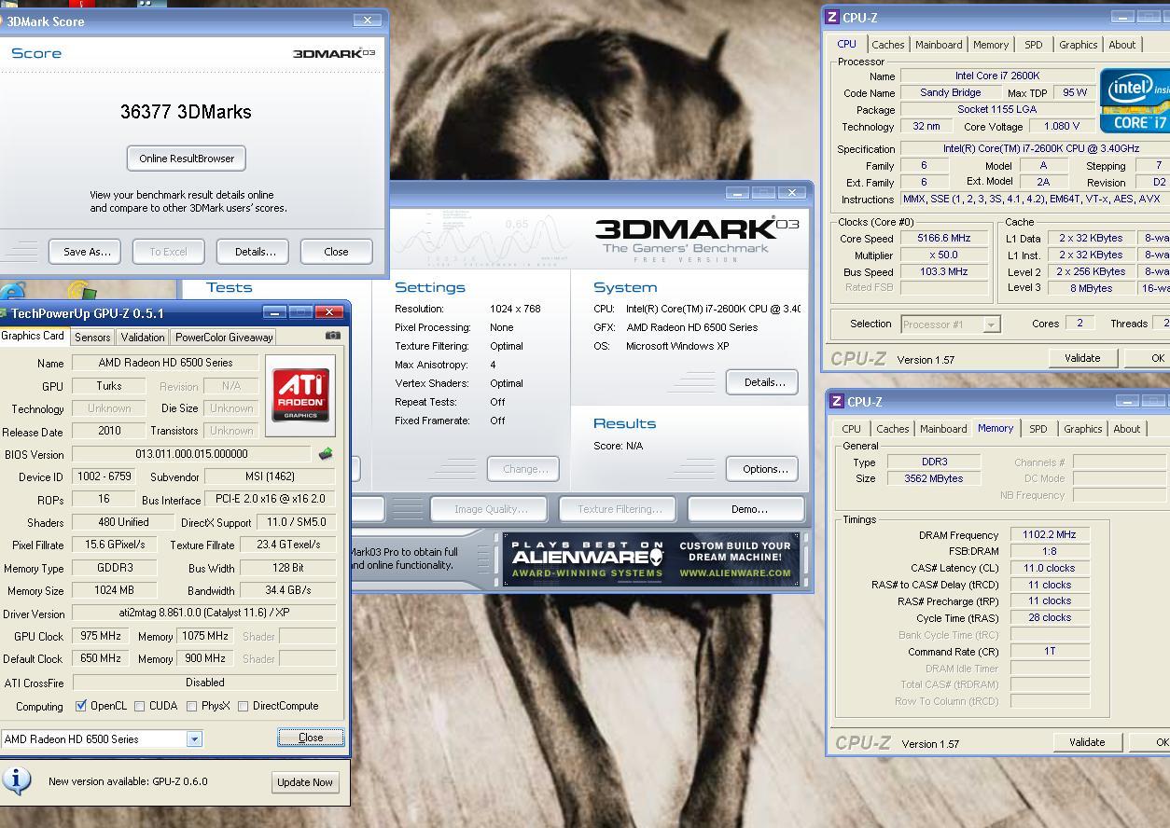Click the x 50.0 Multiplier value
Screen dimensions: 1170x828
(944, 255)
